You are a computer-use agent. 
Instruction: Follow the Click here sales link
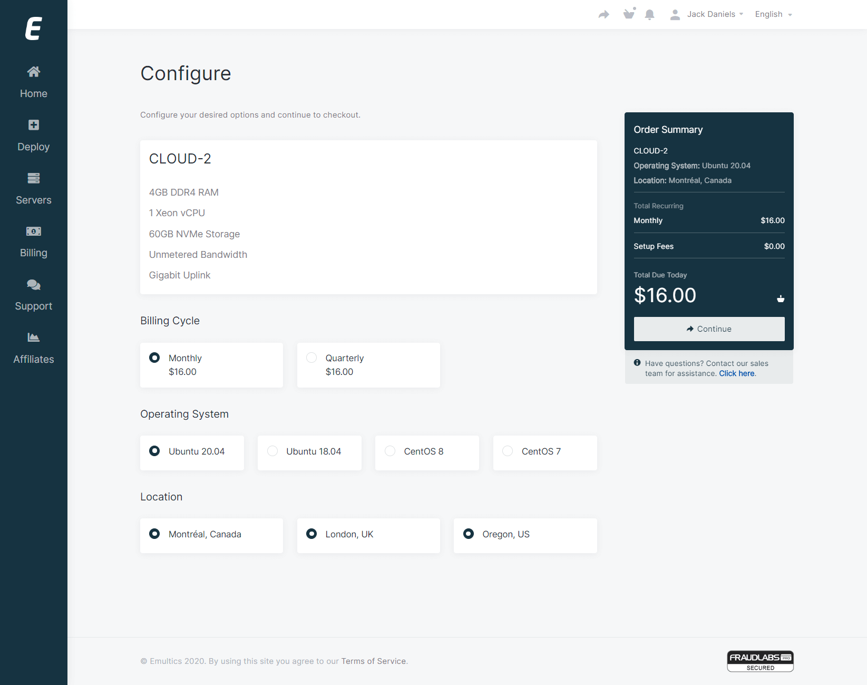[736, 373]
